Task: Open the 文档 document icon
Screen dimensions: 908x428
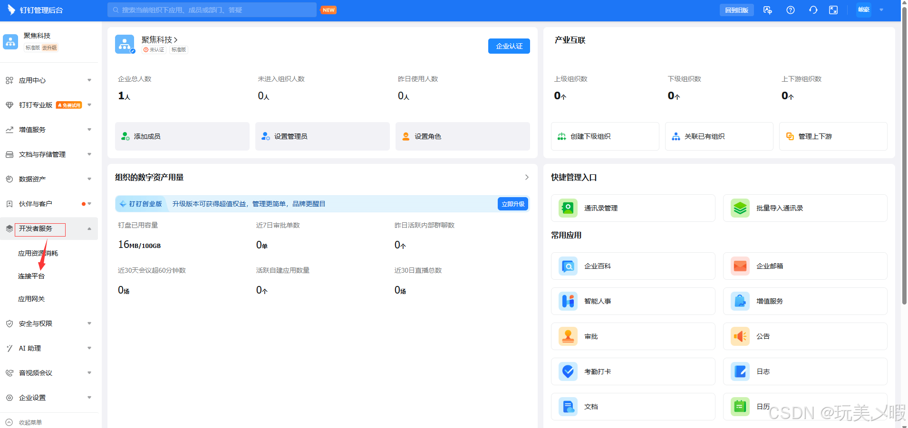Action: [568, 407]
